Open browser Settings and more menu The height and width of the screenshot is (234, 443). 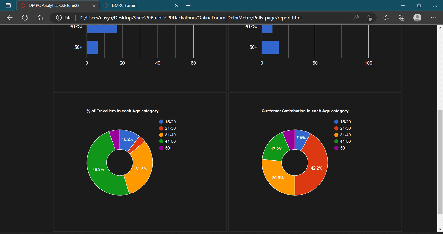433,18
